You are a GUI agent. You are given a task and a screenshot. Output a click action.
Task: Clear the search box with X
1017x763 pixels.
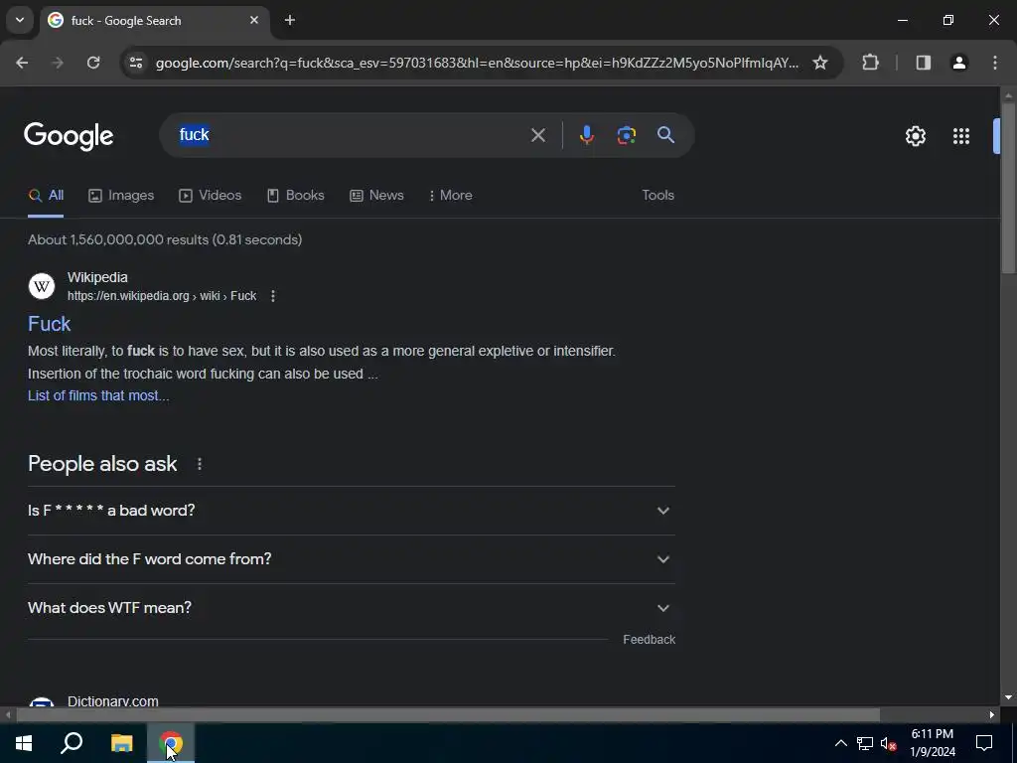[x=537, y=135]
